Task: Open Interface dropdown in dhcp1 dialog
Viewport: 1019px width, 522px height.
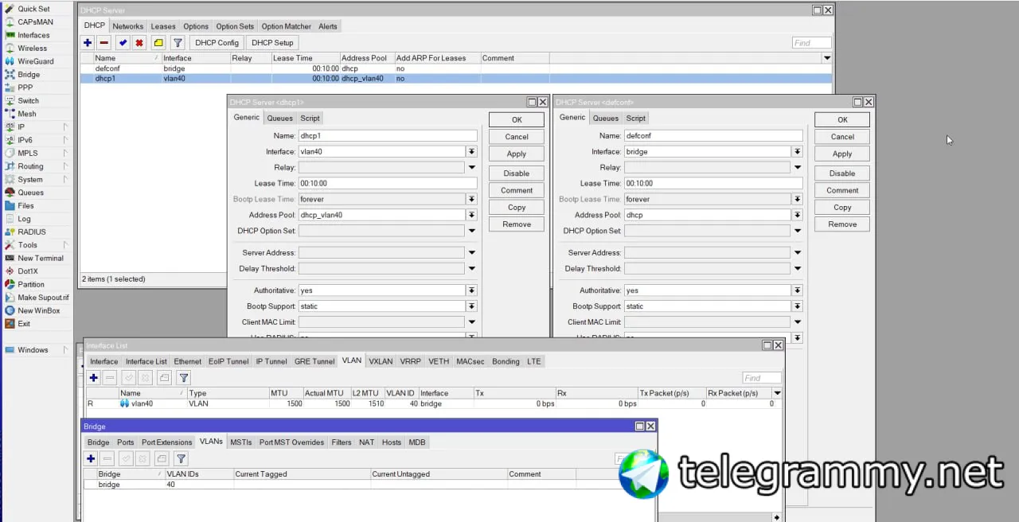Action: [x=471, y=152]
